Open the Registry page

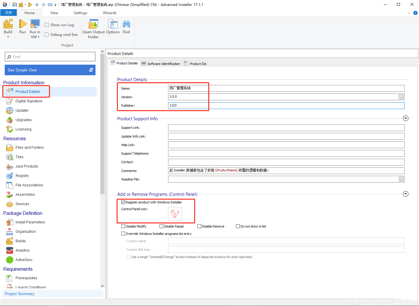[x=22, y=176]
